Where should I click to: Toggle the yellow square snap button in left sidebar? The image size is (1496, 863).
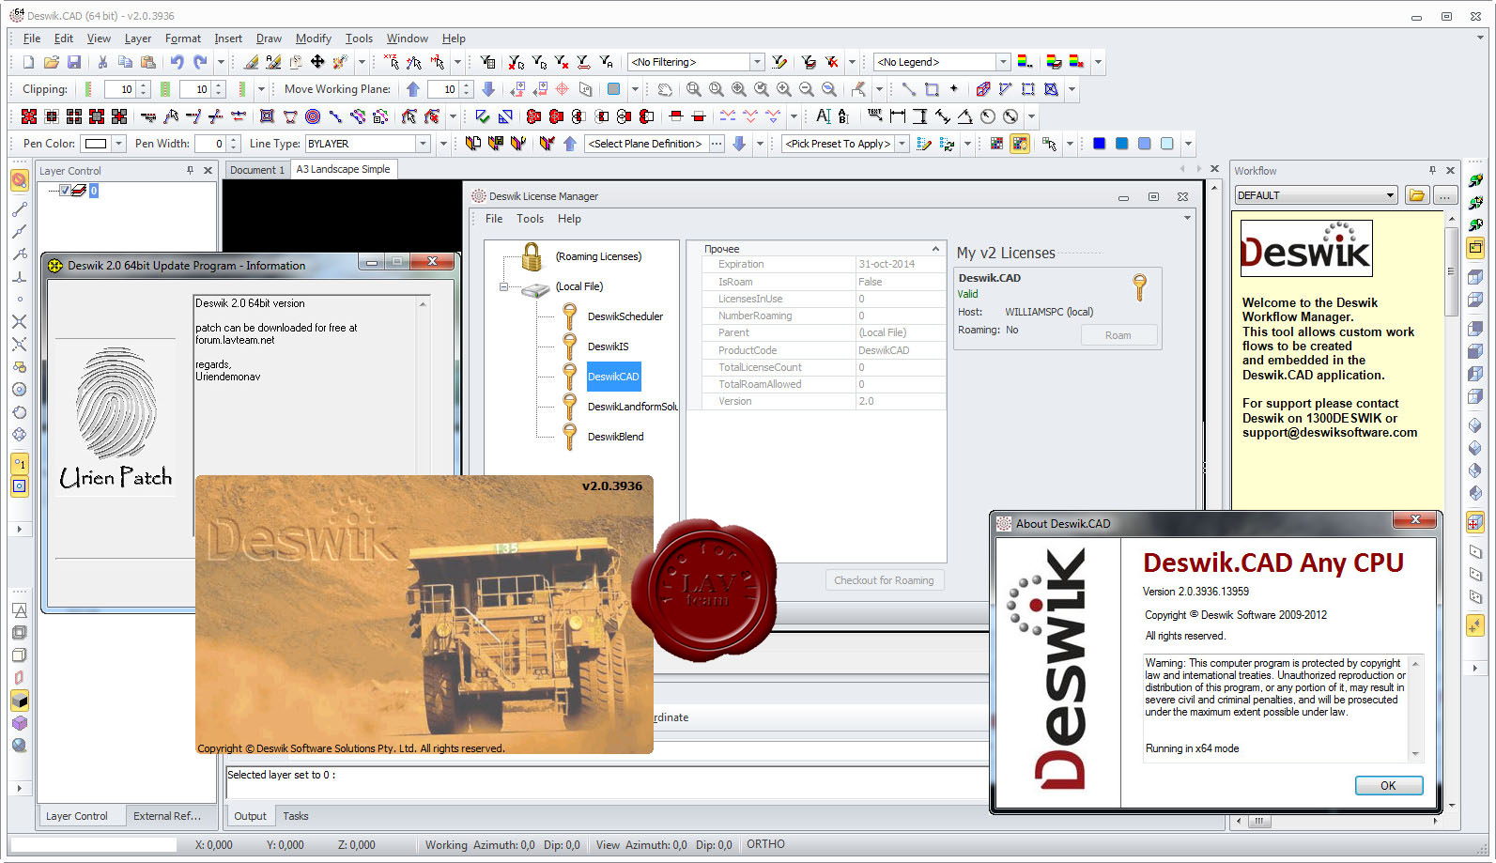coord(19,486)
